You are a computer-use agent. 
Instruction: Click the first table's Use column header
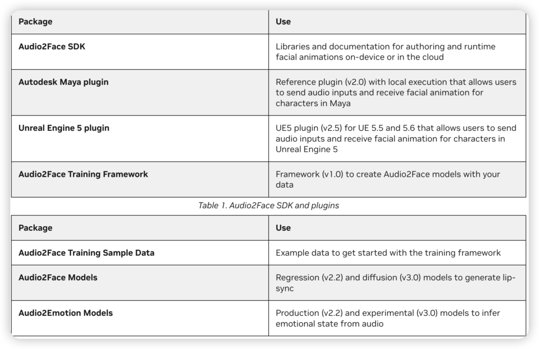pyautogui.click(x=283, y=22)
